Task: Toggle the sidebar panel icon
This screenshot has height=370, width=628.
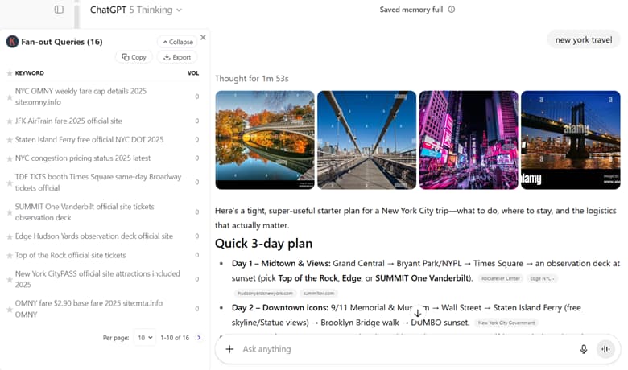Action: point(59,10)
